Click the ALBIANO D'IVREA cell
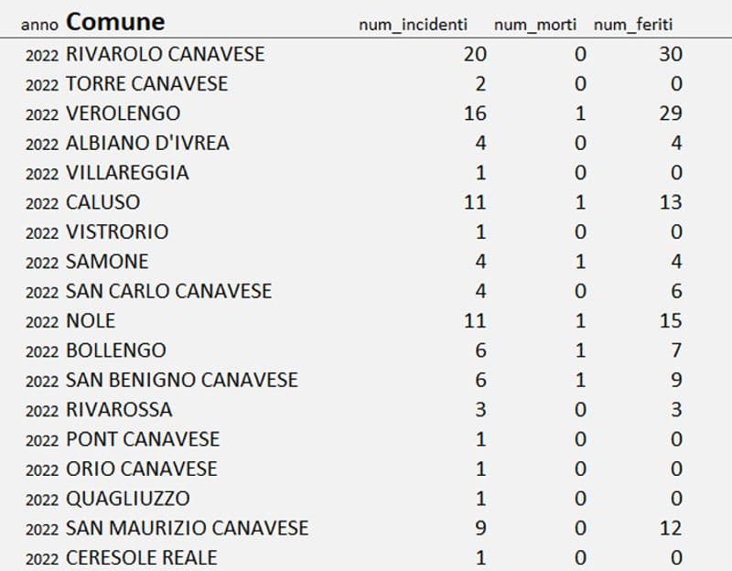Screen dimensions: 732x571 tap(147, 143)
